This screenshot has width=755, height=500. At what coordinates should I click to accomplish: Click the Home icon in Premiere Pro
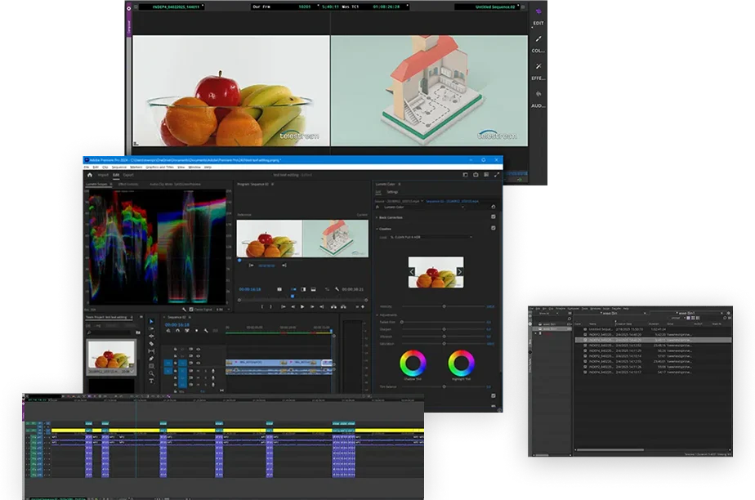90,175
